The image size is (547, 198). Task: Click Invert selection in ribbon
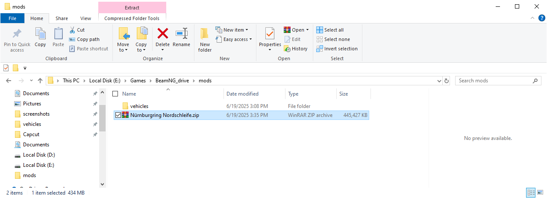337,49
